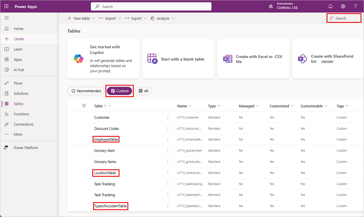
Task: Open the TypeofAccidentTable table
Action: [110, 206]
